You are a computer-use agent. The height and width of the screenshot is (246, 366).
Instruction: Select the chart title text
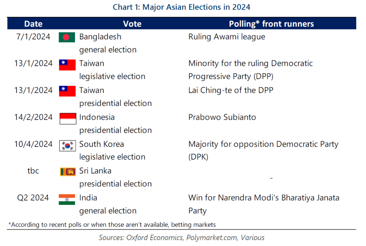[x=181, y=7]
